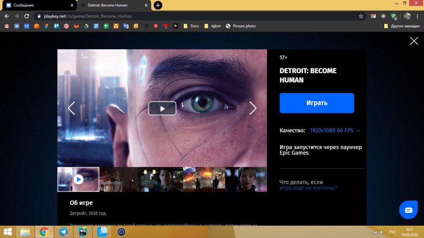The width and height of the screenshot is (424, 238).
Task: Open the React Developer Tools extension
Action: coord(383,16)
